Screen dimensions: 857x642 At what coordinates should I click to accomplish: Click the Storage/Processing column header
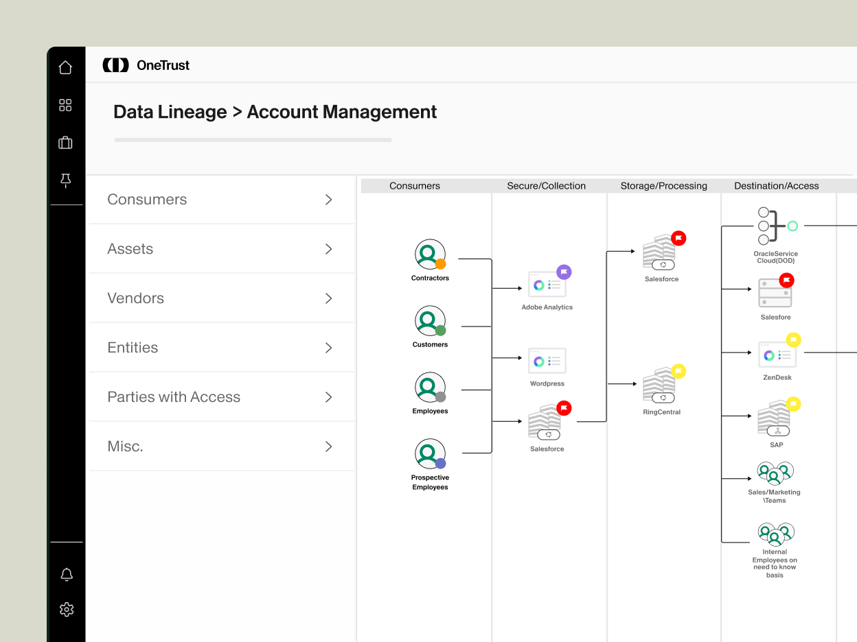click(x=663, y=185)
